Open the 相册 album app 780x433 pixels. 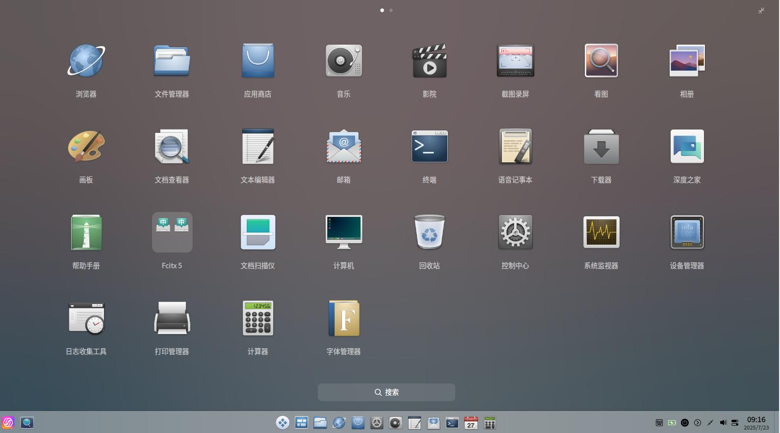[x=687, y=61]
